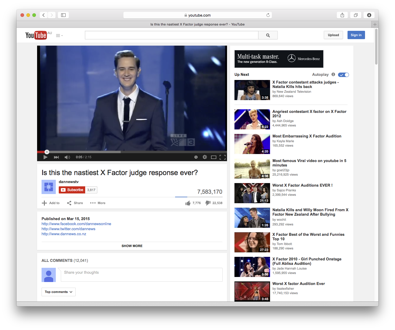Image resolution: width=395 pixels, height=330 pixels.
Task: Select the 'Is this the nastiest X Factor' tab
Action: coord(197,24)
